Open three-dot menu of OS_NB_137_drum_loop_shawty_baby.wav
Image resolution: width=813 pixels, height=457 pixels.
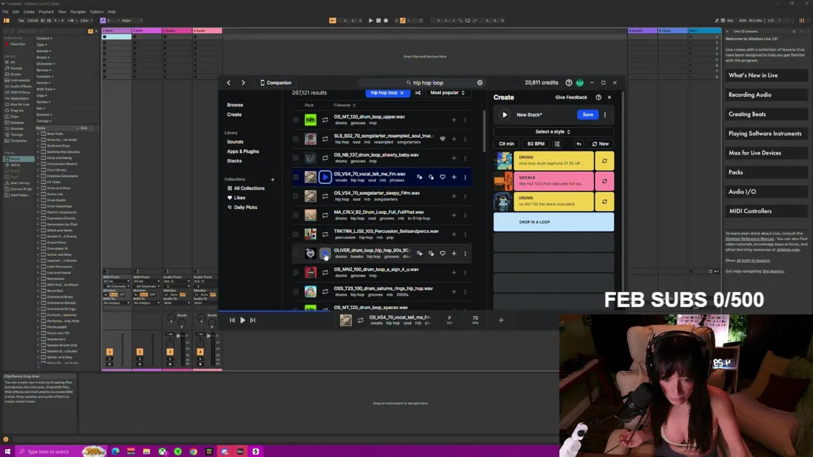click(465, 158)
